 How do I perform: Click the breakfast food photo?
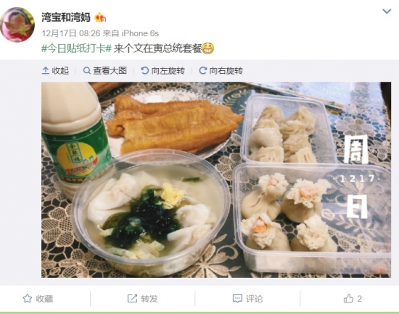pos(216,179)
